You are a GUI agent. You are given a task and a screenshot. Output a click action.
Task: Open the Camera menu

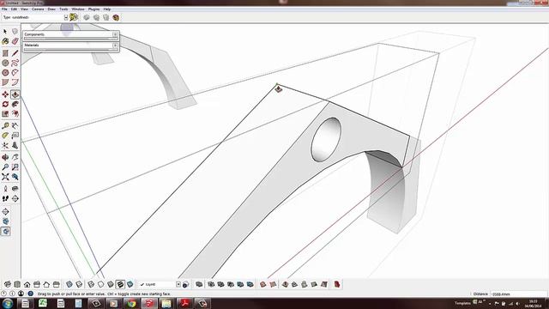(38, 9)
